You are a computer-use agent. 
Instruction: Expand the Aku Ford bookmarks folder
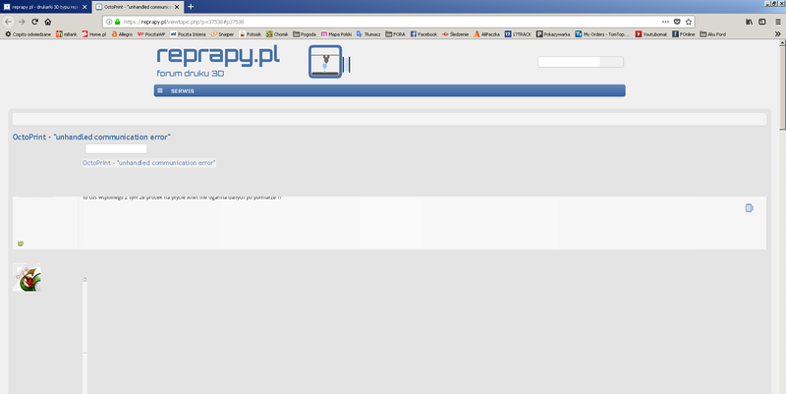point(713,34)
